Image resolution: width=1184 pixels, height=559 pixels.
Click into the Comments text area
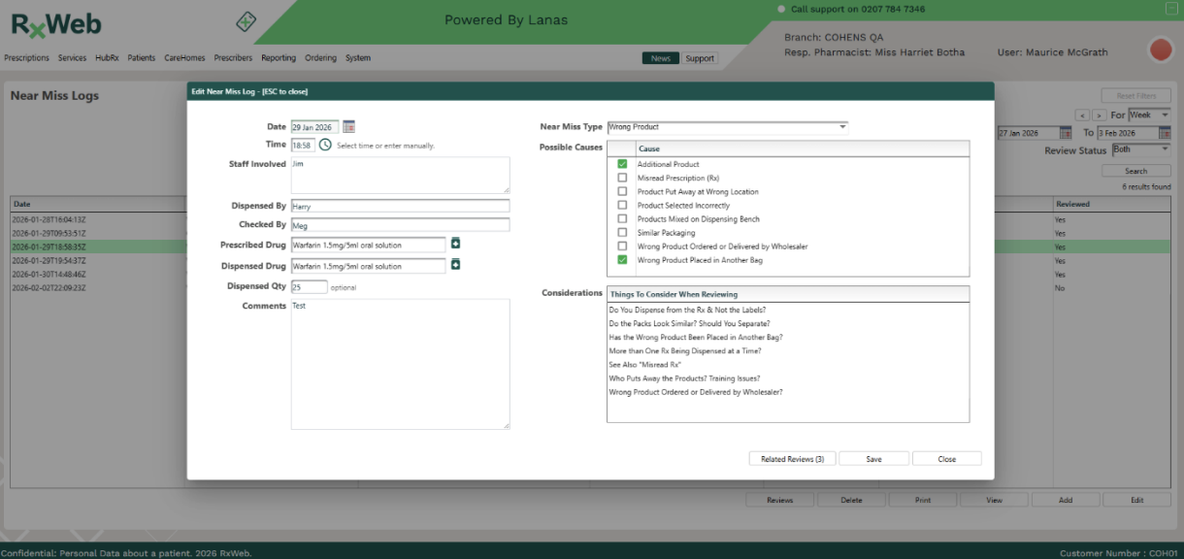400,364
